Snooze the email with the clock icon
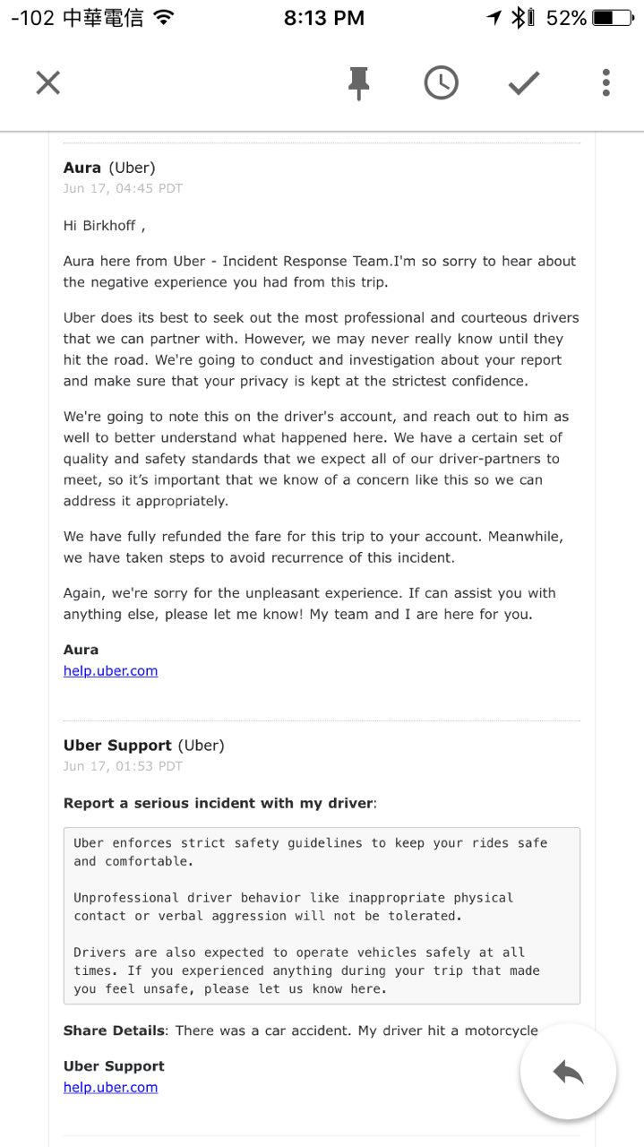 tap(441, 83)
